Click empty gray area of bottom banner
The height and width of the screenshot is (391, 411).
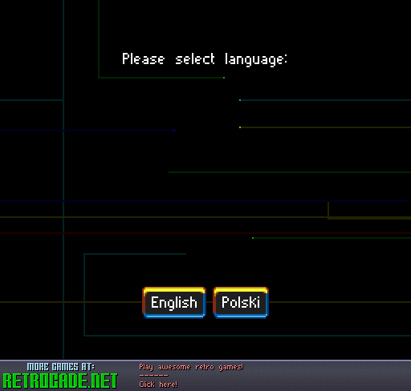click(327, 376)
